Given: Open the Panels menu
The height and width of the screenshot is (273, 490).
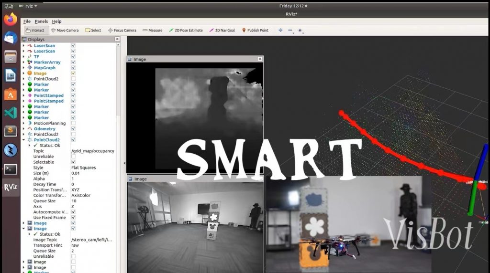Looking at the screenshot, I should pyautogui.click(x=41, y=21).
